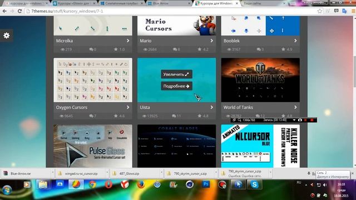Switch to the "Симпатичные голубые" tab
The width and height of the screenshot is (356, 200).
pyautogui.click(x=121, y=3)
